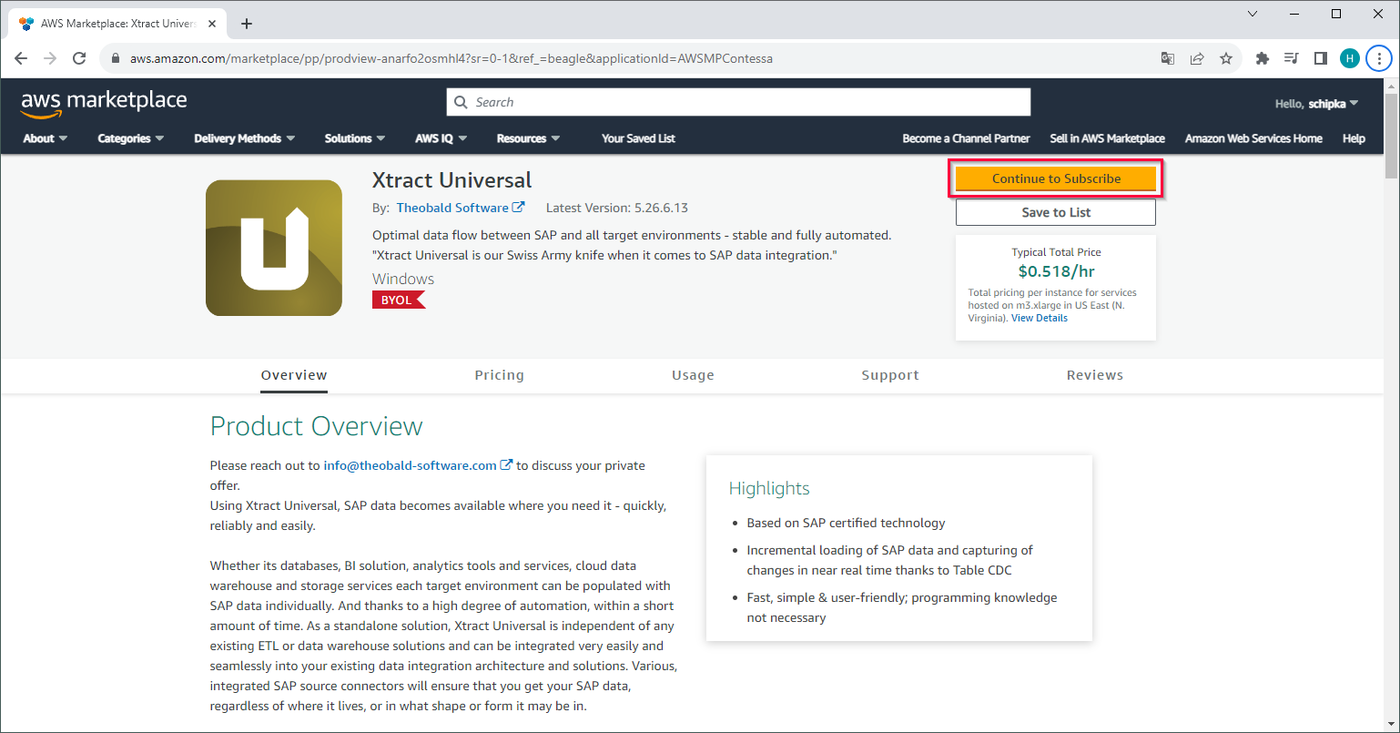The image size is (1400, 733).
Task: Click the Typical Total Price label
Action: [1056, 252]
